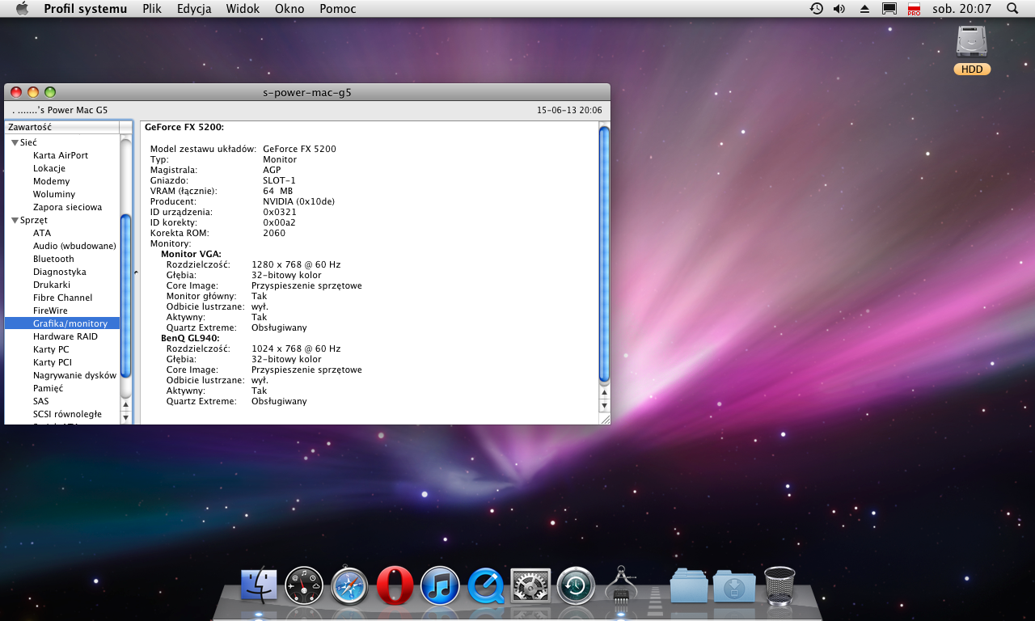The height and width of the screenshot is (621, 1035).
Task: Open Time Machine in the Dock
Action: coord(576,585)
